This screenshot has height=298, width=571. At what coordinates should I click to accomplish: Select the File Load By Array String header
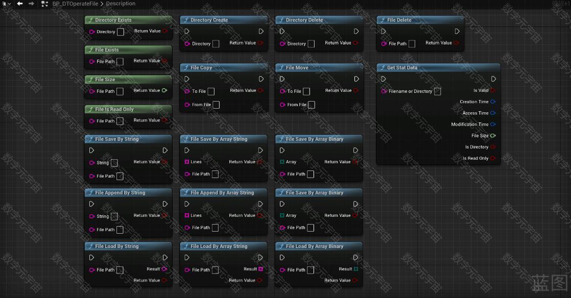[224, 246]
